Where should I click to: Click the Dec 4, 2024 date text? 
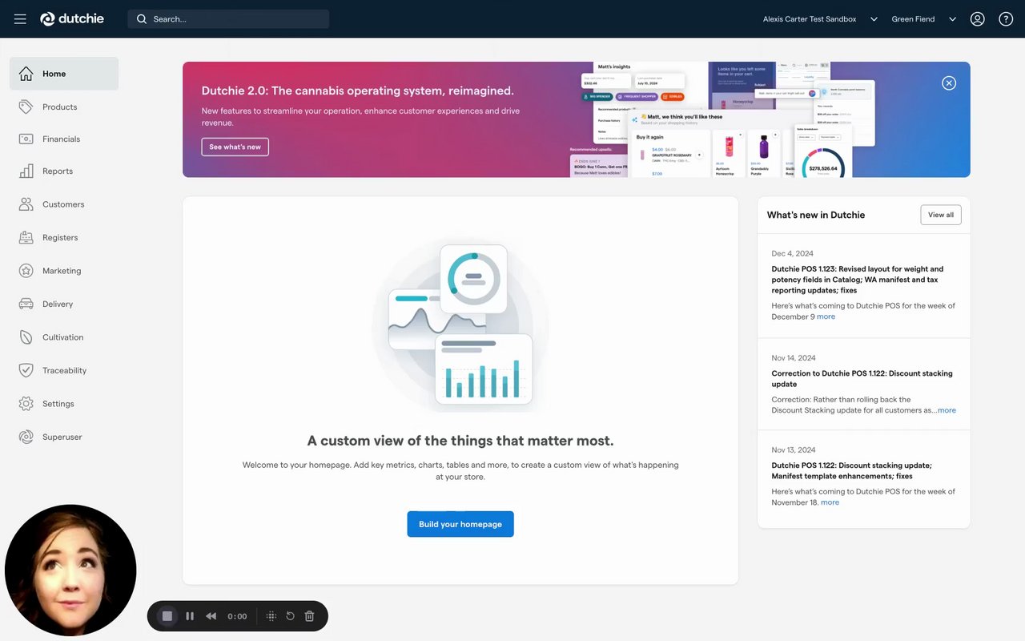click(793, 253)
